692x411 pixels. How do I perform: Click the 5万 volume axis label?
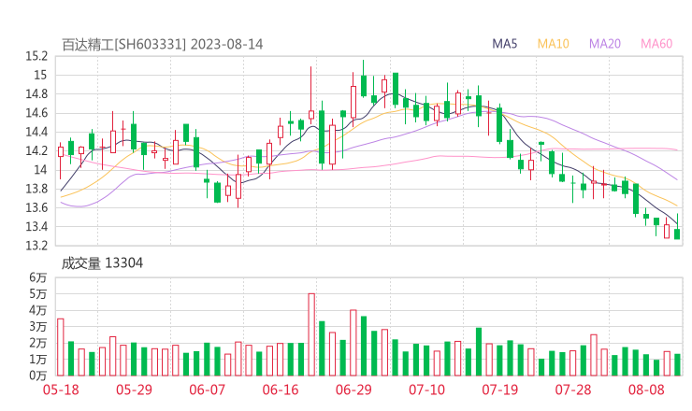[38, 293]
